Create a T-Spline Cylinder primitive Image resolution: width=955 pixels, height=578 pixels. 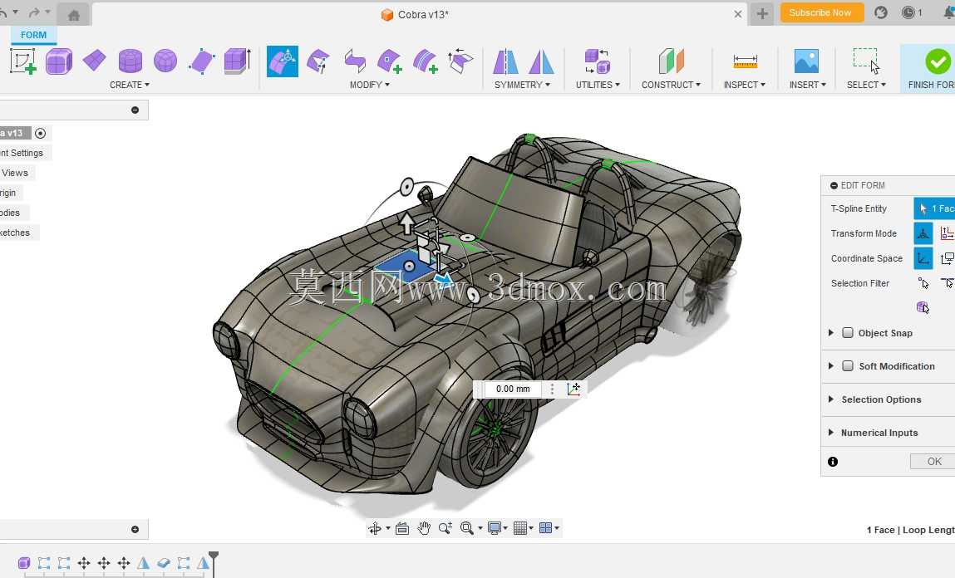tap(130, 61)
